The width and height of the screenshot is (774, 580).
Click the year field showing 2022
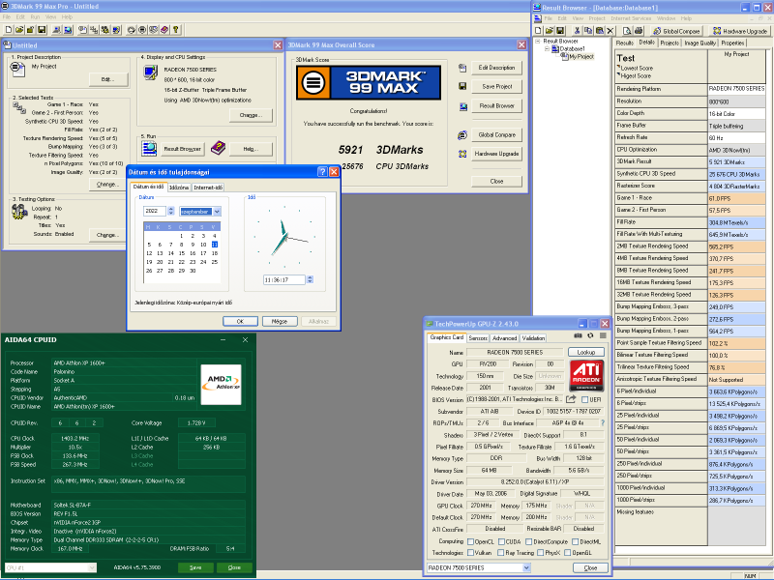coord(155,211)
